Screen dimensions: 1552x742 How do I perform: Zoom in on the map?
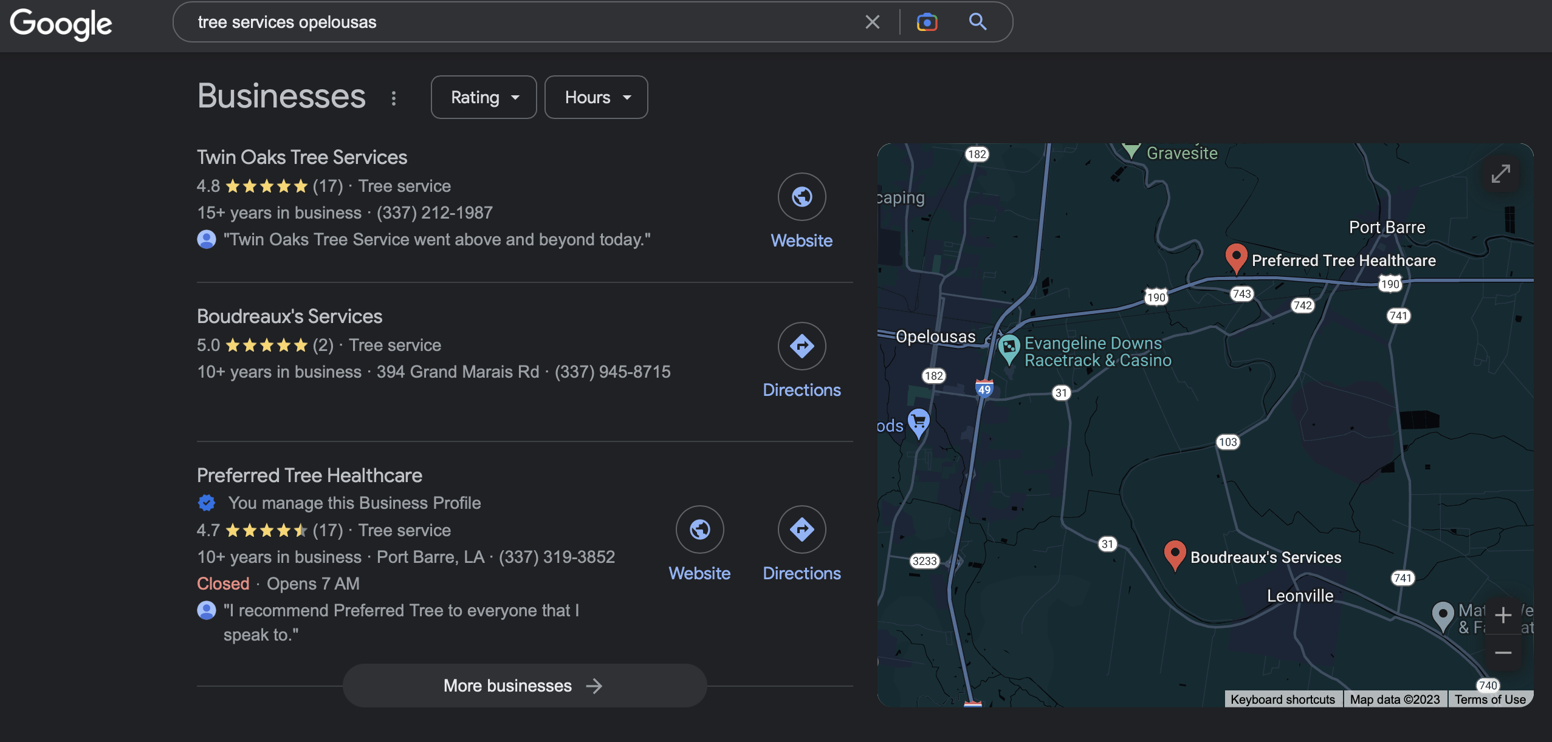click(x=1503, y=615)
